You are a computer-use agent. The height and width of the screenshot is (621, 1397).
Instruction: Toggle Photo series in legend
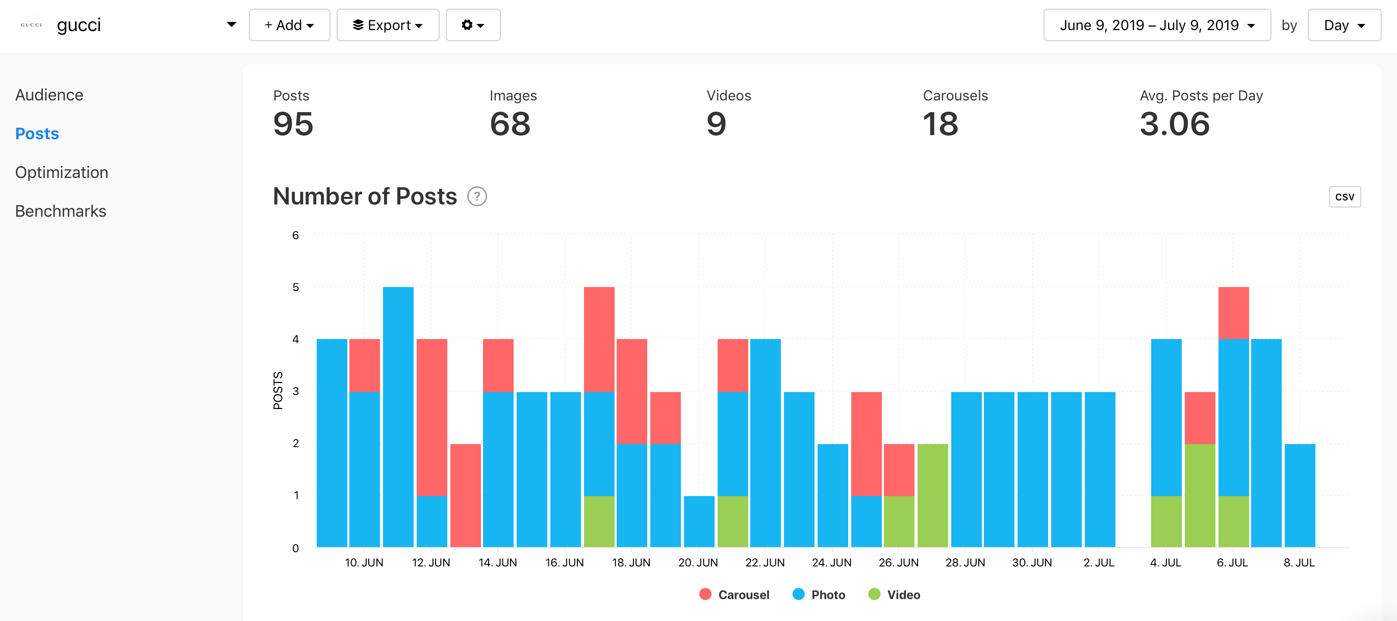(x=818, y=594)
